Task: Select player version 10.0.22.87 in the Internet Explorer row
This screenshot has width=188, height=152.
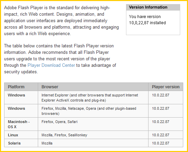Action: 160,95
